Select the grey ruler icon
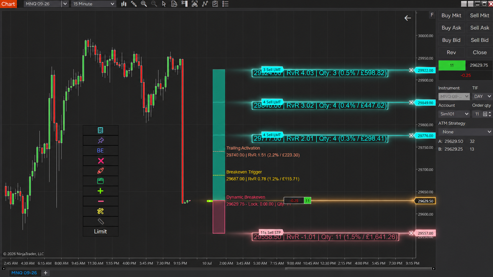Screen dimensions: 493x277 (101, 221)
